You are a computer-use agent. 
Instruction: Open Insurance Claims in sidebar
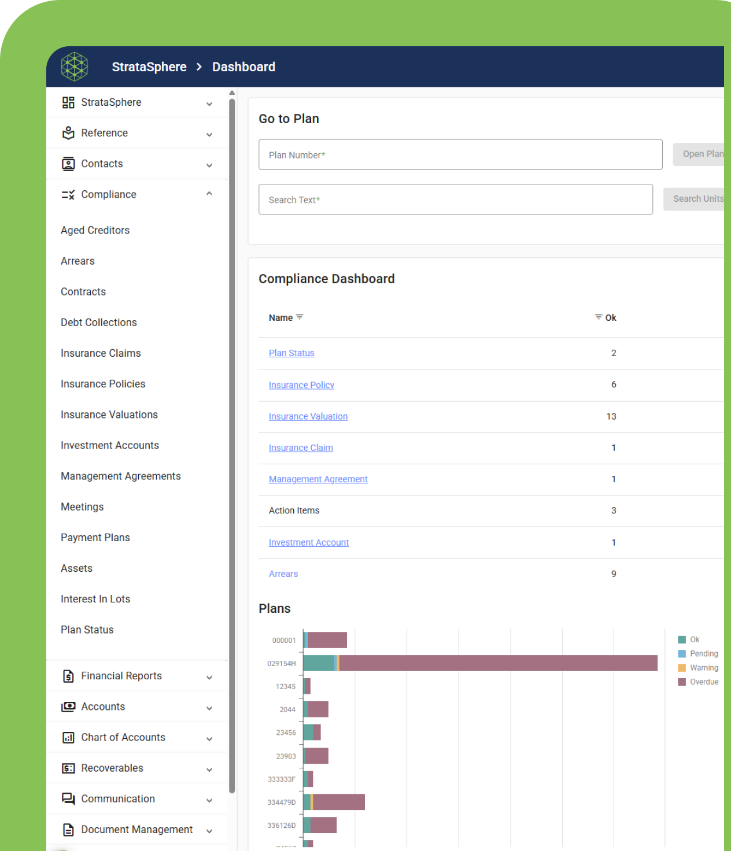(x=101, y=353)
